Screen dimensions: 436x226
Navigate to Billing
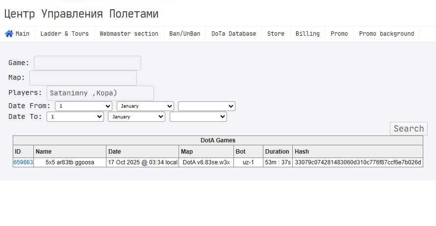pyautogui.click(x=308, y=34)
